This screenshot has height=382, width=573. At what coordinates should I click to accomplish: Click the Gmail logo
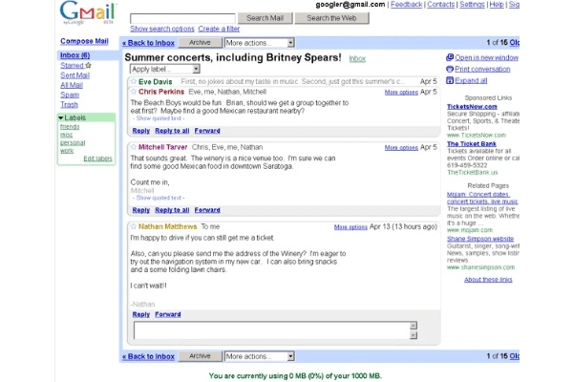[88, 12]
